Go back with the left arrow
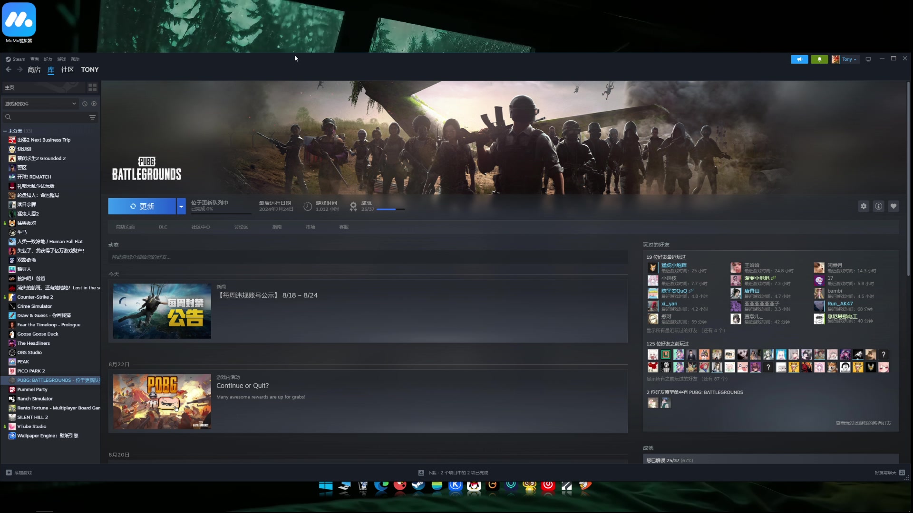Image resolution: width=913 pixels, height=513 pixels. (x=9, y=69)
